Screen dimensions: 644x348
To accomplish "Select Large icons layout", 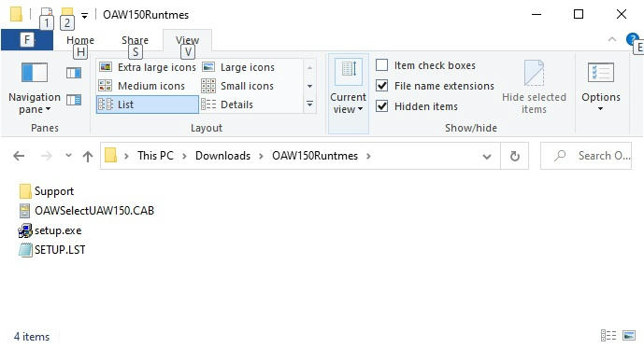I will point(239,67).
